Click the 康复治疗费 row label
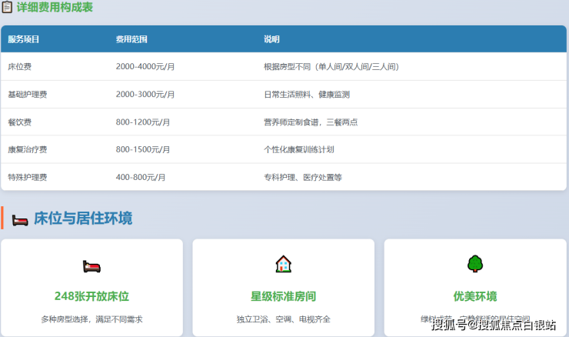569x337 pixels. click(28, 150)
